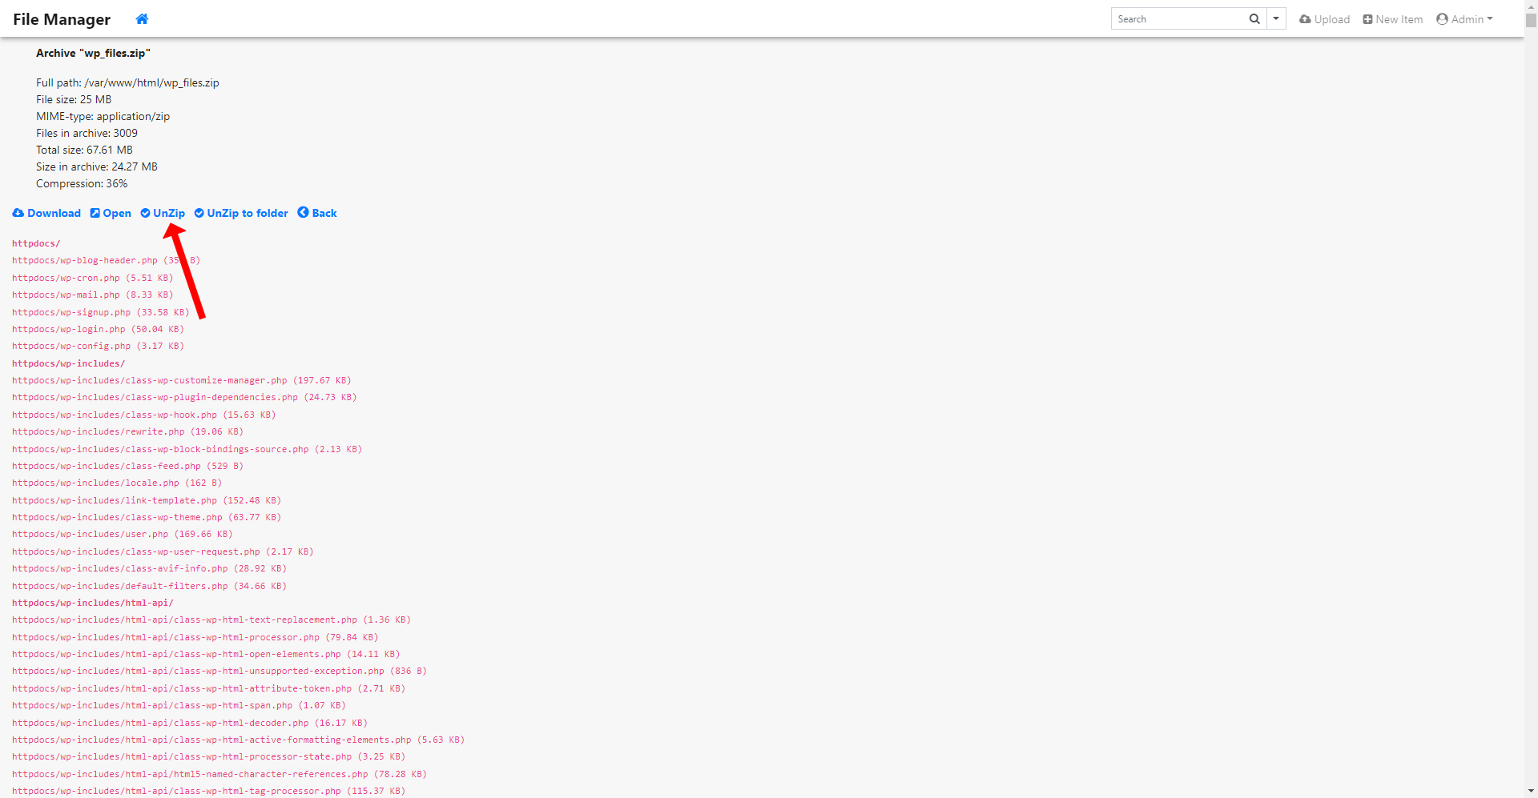
Task: Click the Upload cloud icon
Action: pyautogui.click(x=1305, y=19)
